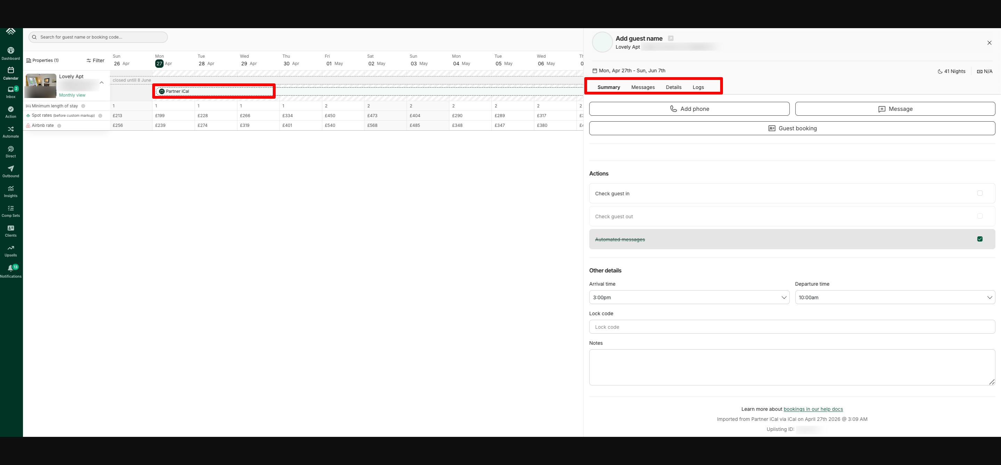Click the Add phone button
The image size is (1001, 465).
[x=689, y=109]
